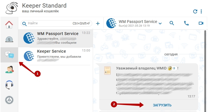Open the messages chat bubbles icon
Viewport: 208px width, 112px height.
[9, 55]
